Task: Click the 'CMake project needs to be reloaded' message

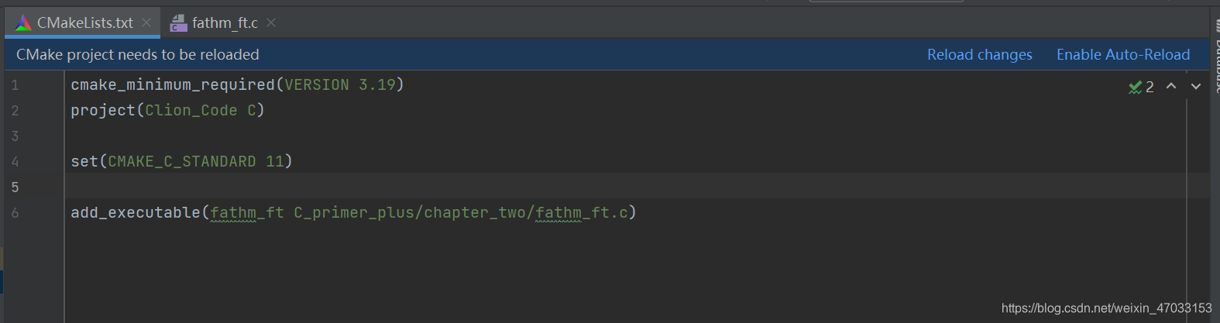Action: [x=138, y=55]
